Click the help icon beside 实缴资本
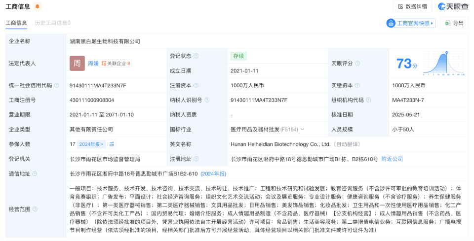 (x=357, y=85)
